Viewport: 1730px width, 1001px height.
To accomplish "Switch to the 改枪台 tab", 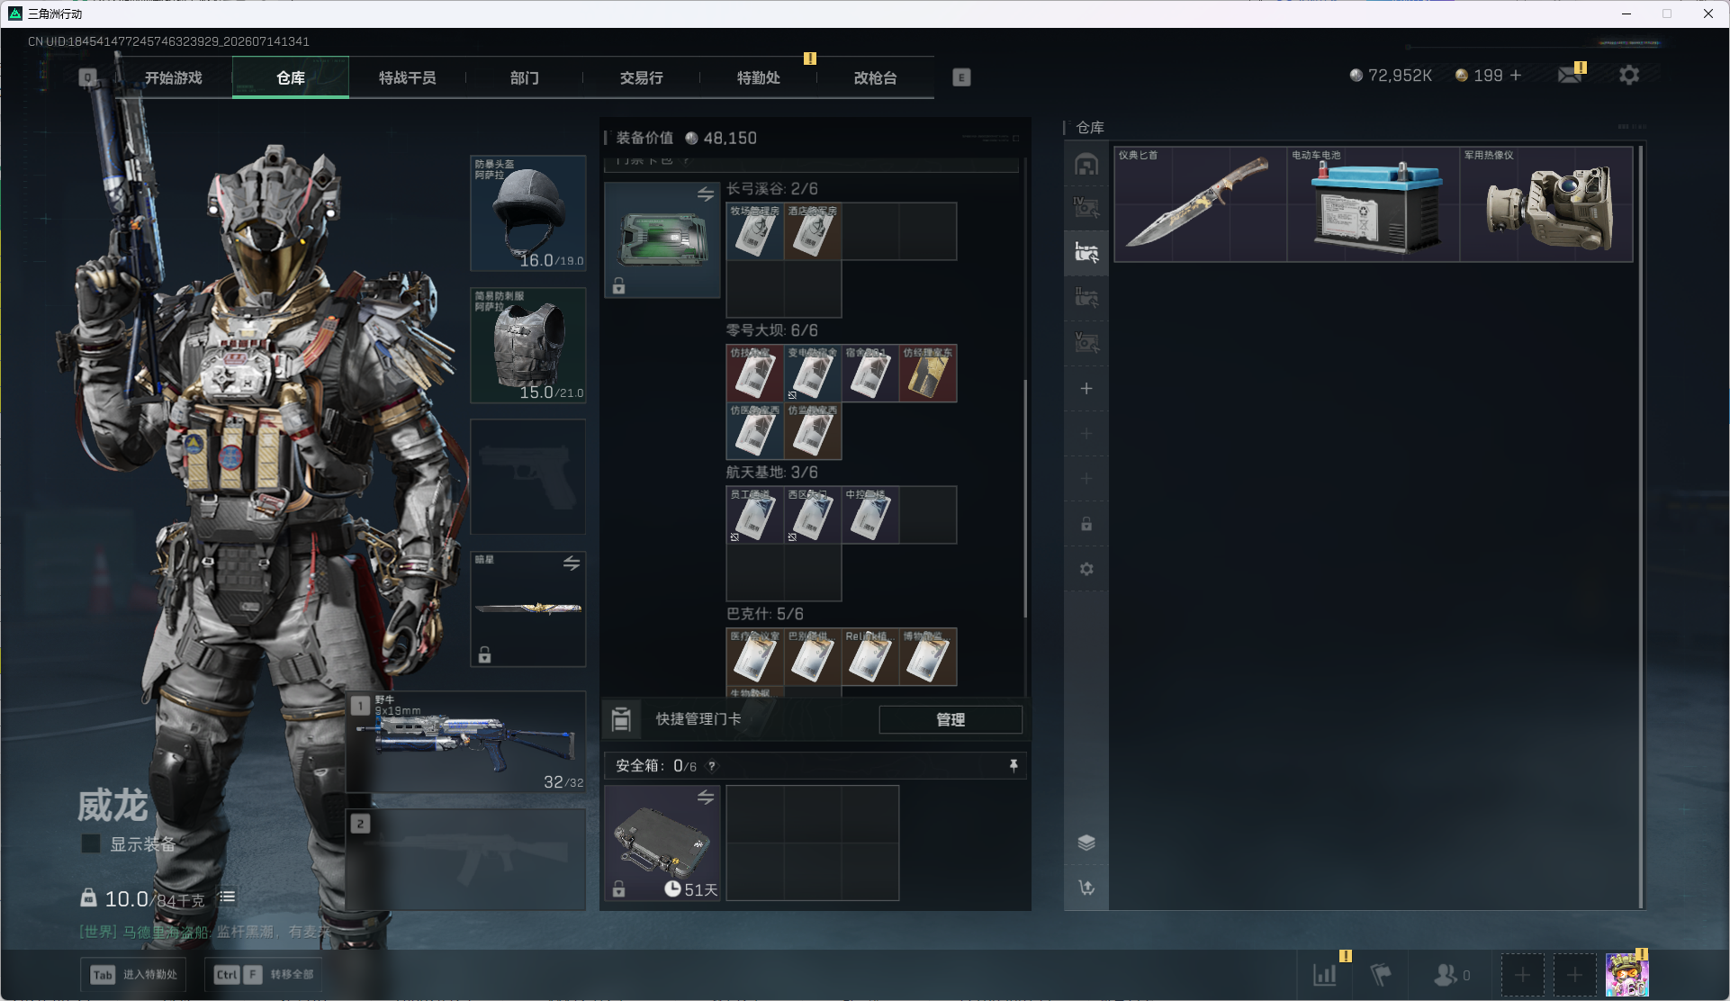I will (875, 77).
